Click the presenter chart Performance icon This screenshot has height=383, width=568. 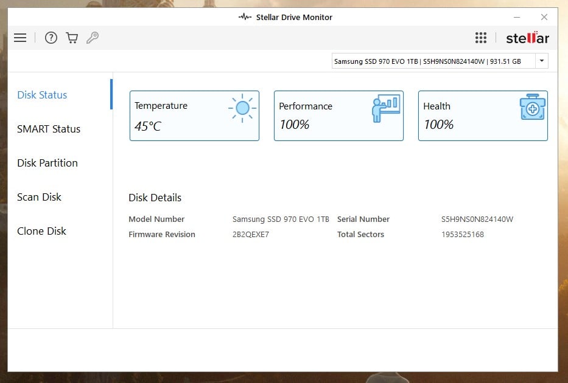(386, 108)
